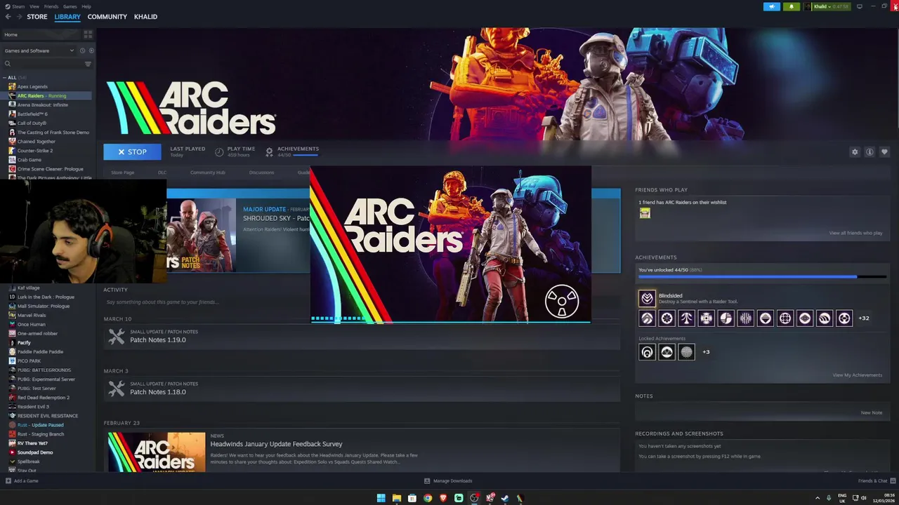Click View all friends who play
This screenshot has width=899, height=505.
855,233
